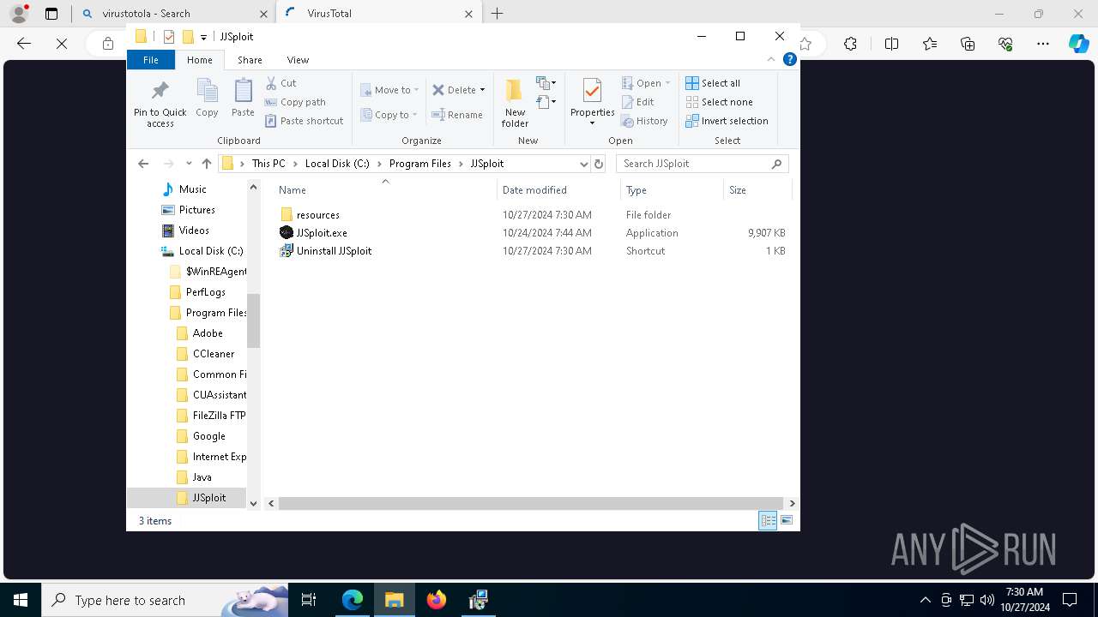Click the Paste ribbon icon

point(243,98)
